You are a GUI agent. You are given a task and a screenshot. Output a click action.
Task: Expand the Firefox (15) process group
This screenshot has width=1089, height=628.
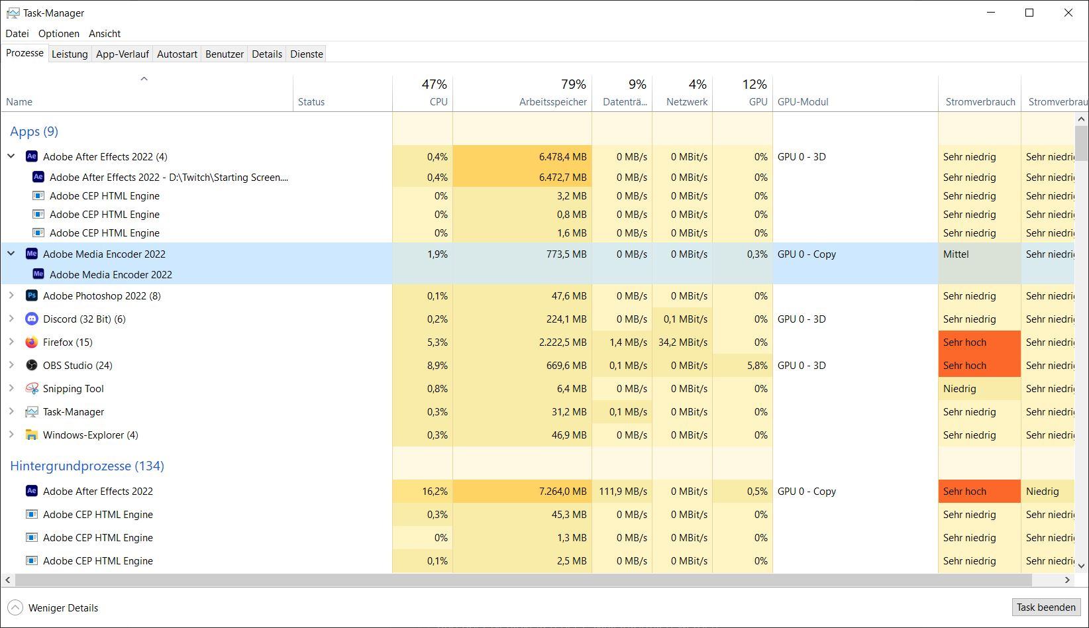tap(11, 342)
